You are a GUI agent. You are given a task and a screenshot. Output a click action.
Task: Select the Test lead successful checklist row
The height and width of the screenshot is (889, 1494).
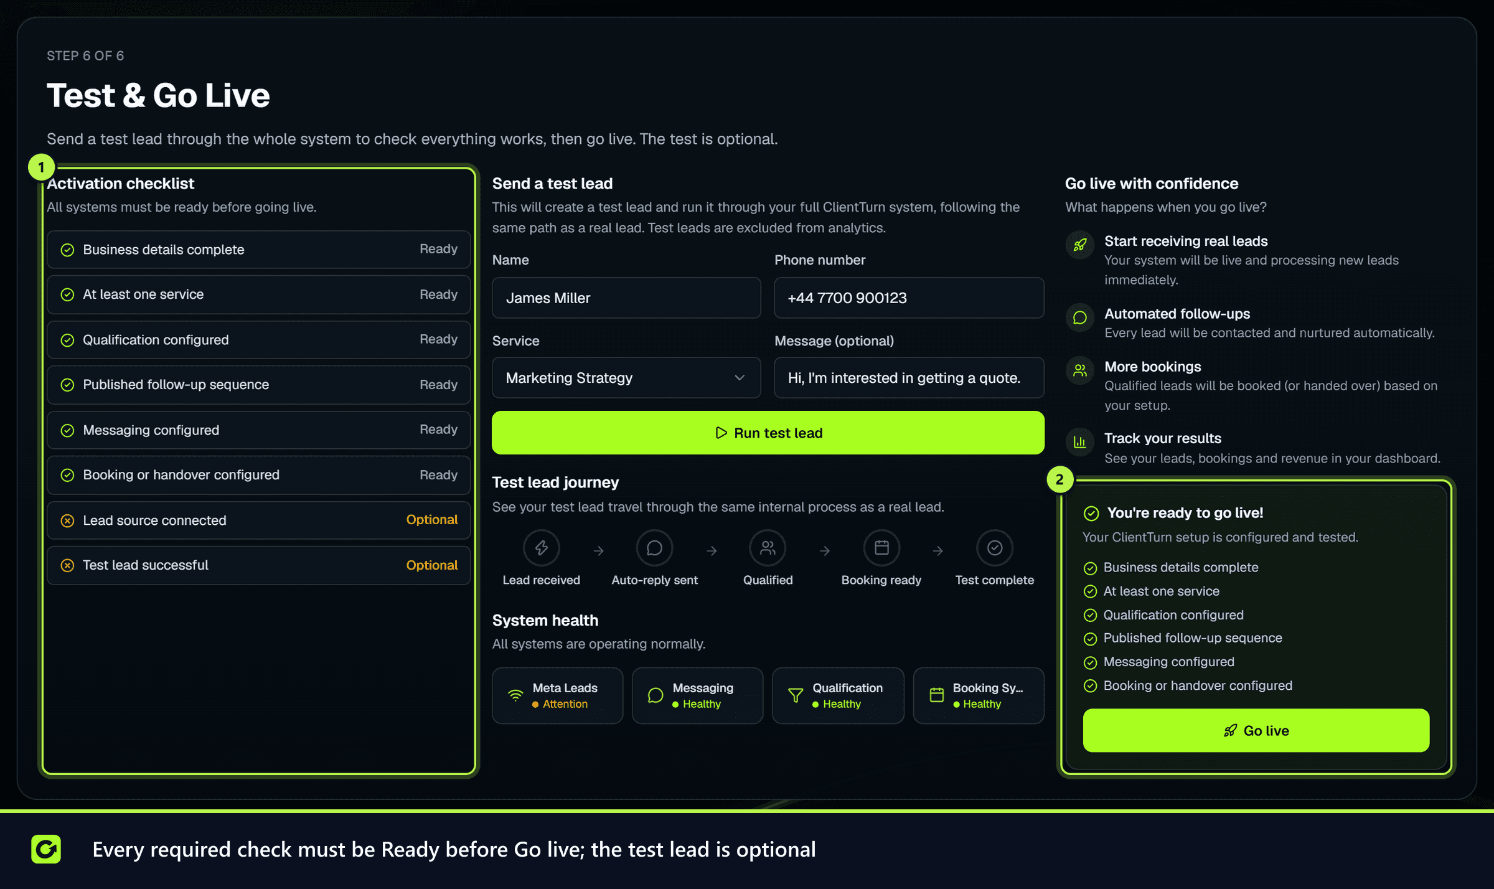258,565
